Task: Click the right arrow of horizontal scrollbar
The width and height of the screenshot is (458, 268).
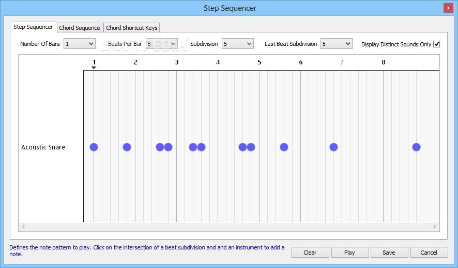Action: click(x=435, y=226)
